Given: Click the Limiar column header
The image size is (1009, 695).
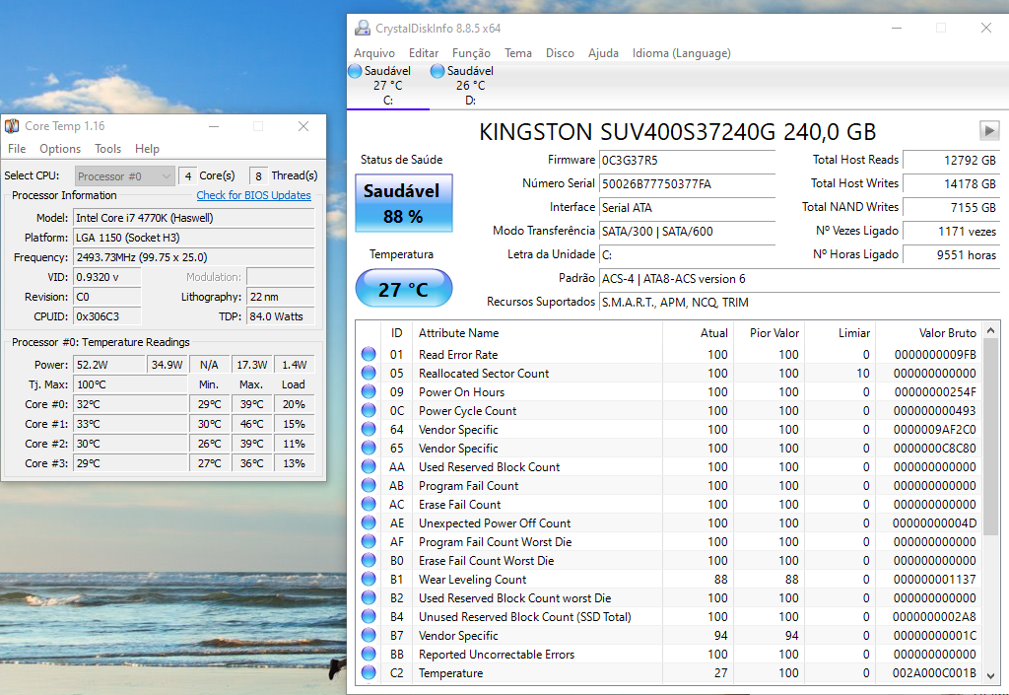Looking at the screenshot, I should point(840,332).
